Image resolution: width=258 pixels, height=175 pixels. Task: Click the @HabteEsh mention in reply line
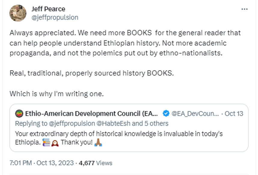[113, 123]
